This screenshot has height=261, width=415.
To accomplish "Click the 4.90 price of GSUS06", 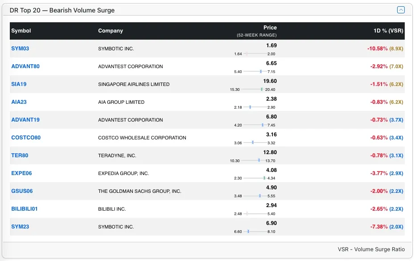I will (x=271, y=188).
